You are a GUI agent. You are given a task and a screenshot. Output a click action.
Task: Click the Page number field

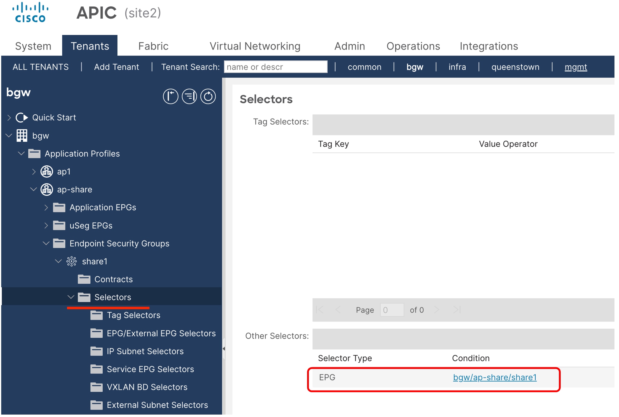(392, 310)
